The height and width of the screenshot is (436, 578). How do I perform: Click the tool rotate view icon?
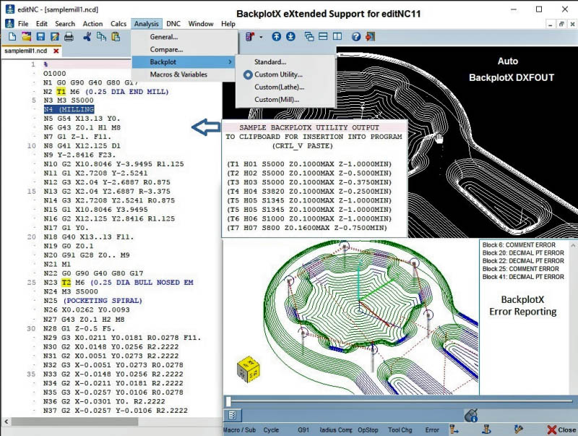[486, 429]
